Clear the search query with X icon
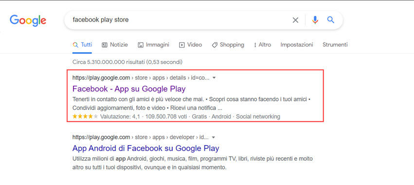Image resolution: width=414 pixels, height=185 pixels. [295, 20]
